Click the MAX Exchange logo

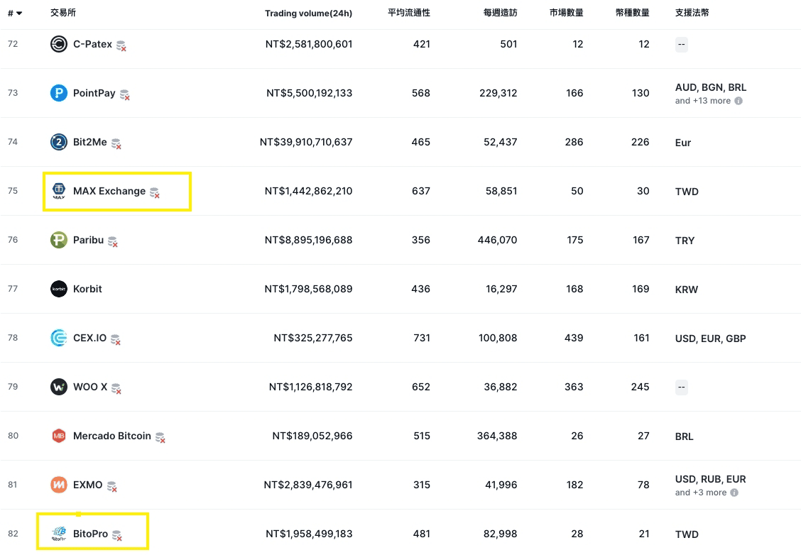pos(59,191)
